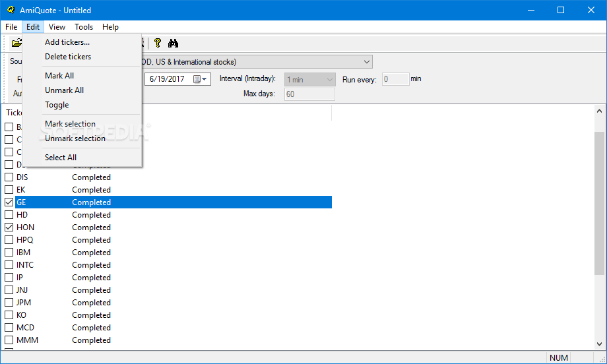Tick the KO ticker checkbox
The width and height of the screenshot is (607, 364).
(9, 315)
